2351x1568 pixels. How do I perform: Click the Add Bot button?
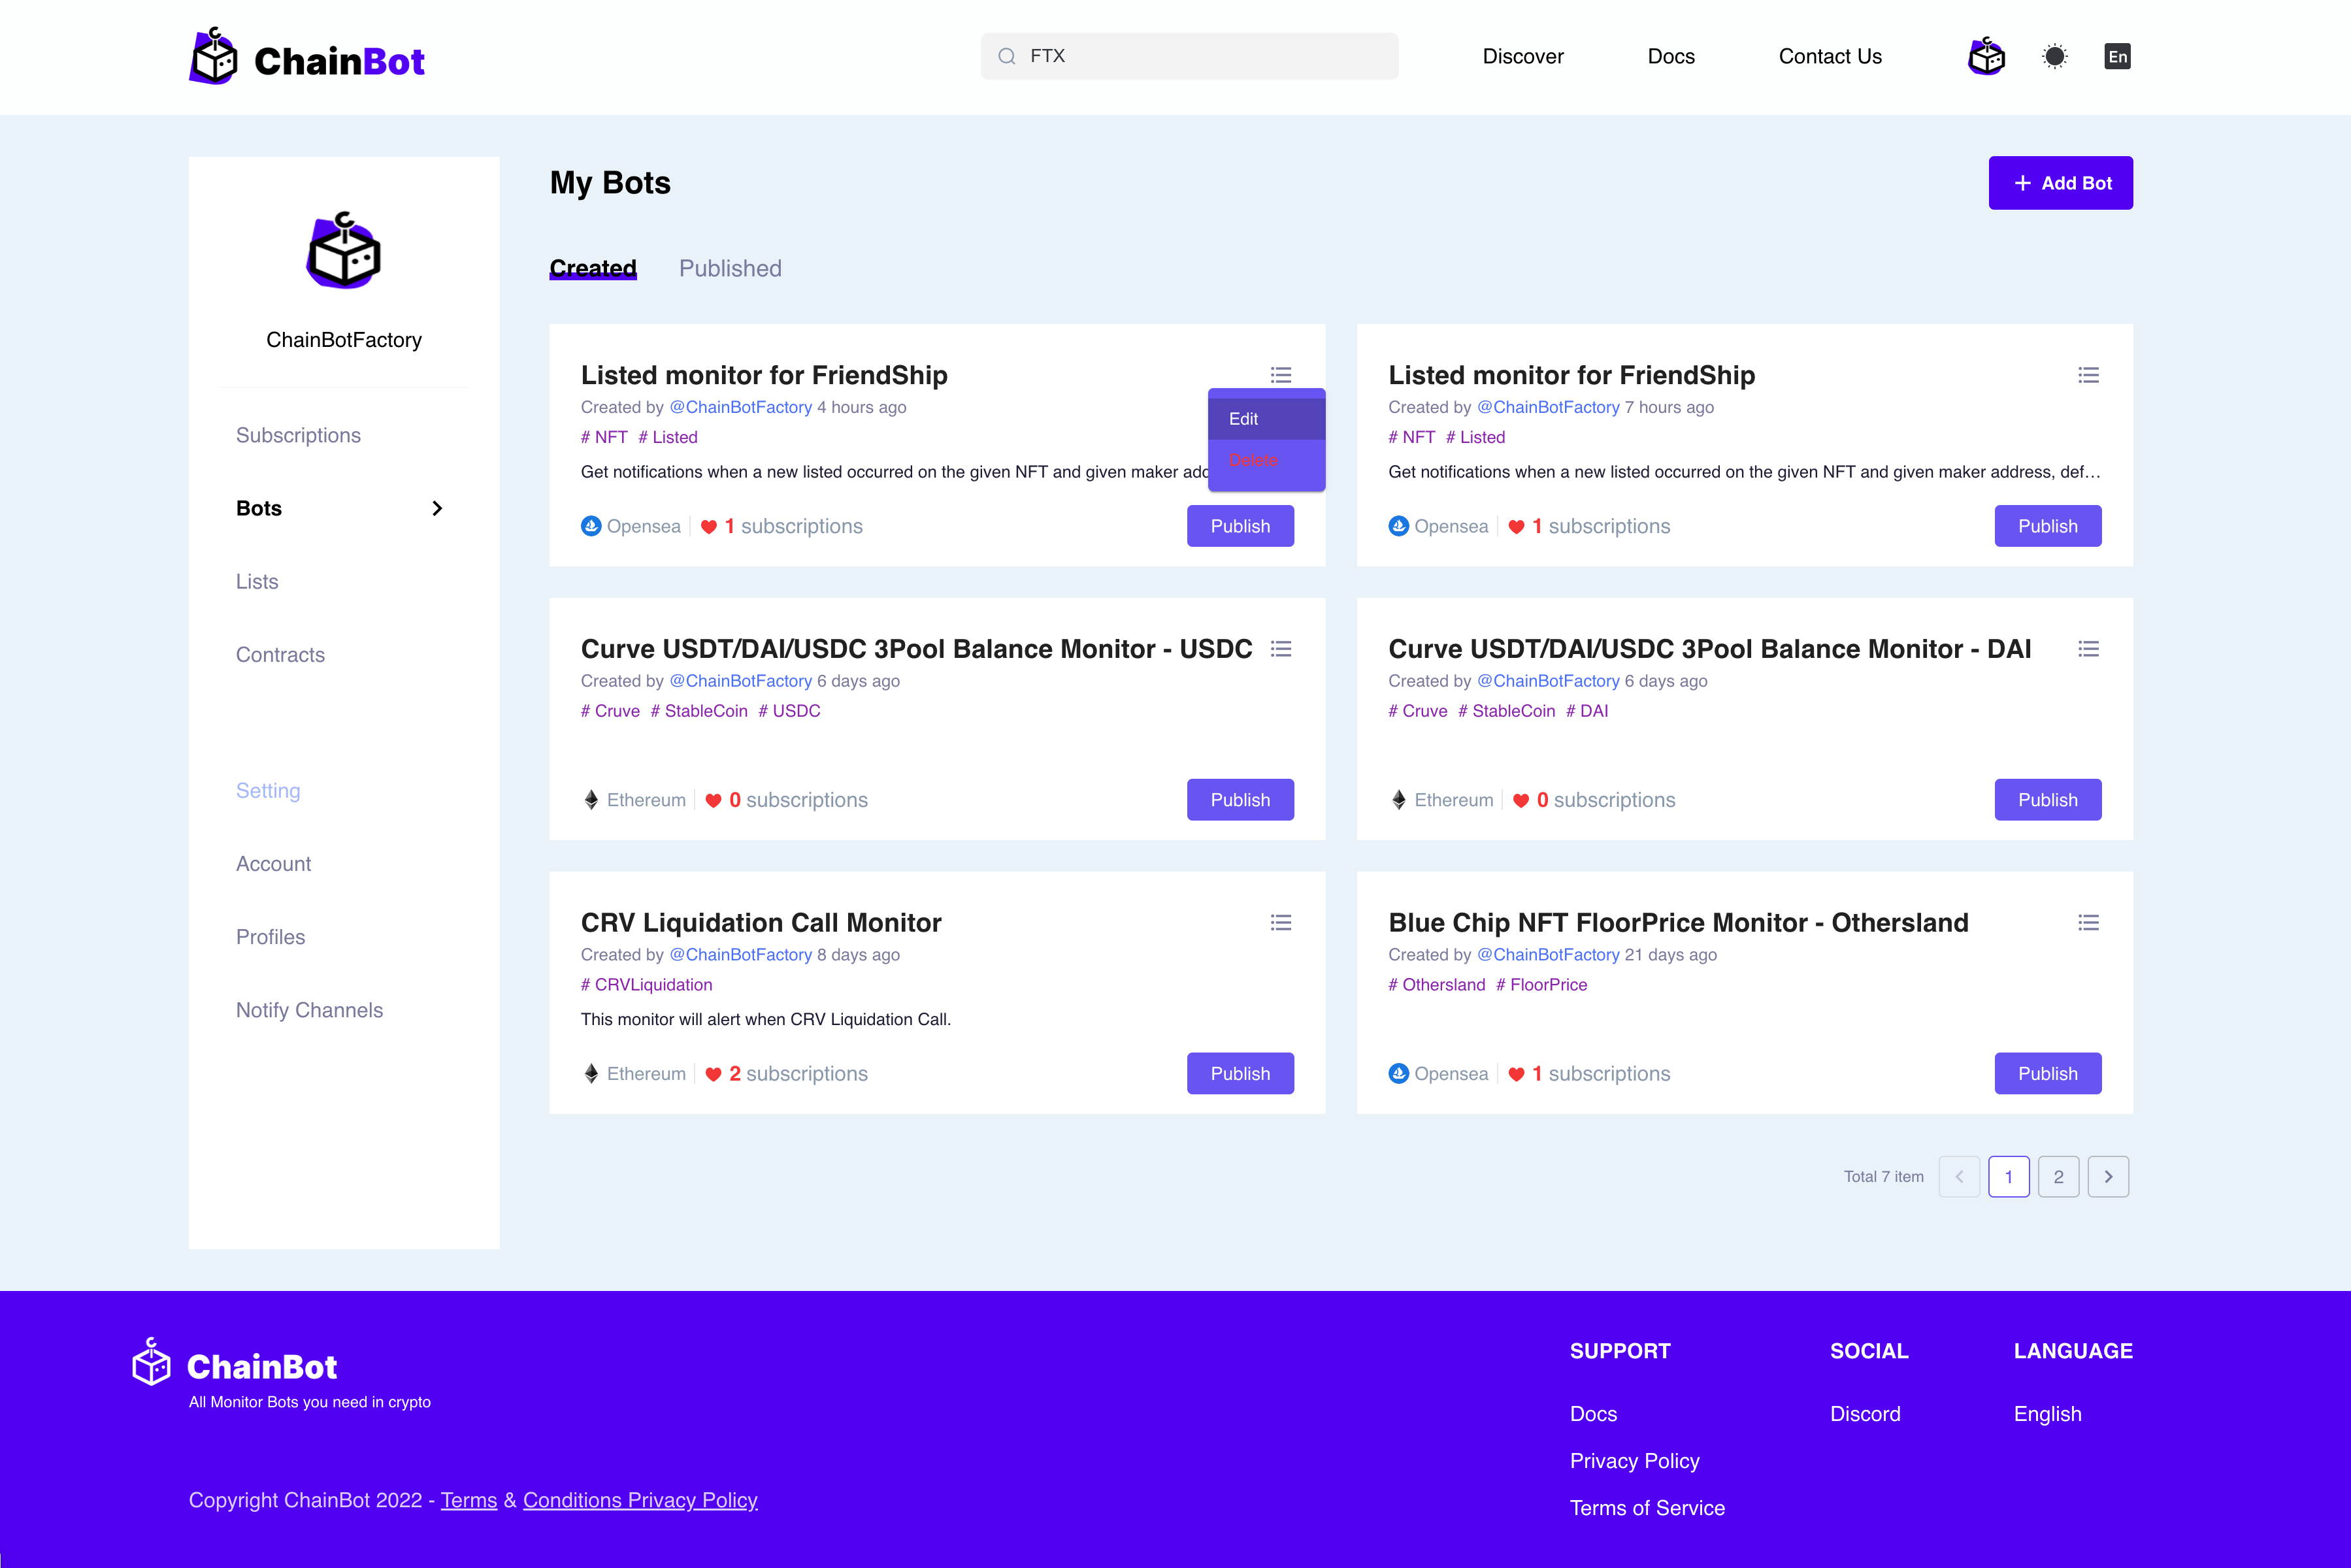(x=2060, y=183)
